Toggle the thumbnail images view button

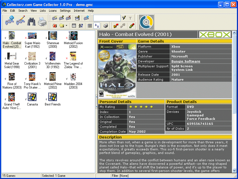tap(97, 26)
